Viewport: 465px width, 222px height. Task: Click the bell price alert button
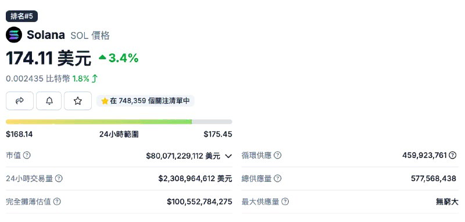coord(49,101)
